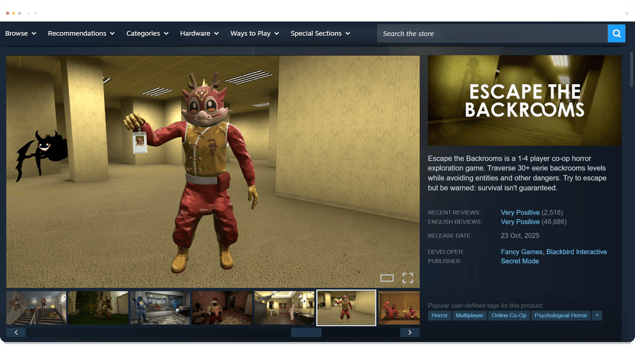
Task: Click the thumbnail strip scroll handle
Action: click(306, 333)
